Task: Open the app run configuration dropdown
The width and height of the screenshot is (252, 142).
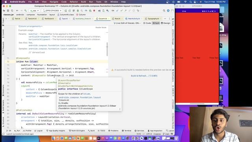Action: (34, 11)
